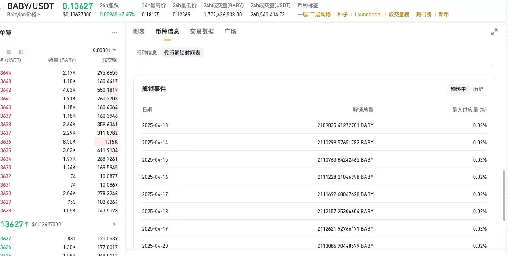Image resolution: width=509 pixels, height=256 pixels.
Task: Click the 数量 (BABY) order book header
Action: pyautogui.click(x=62, y=60)
